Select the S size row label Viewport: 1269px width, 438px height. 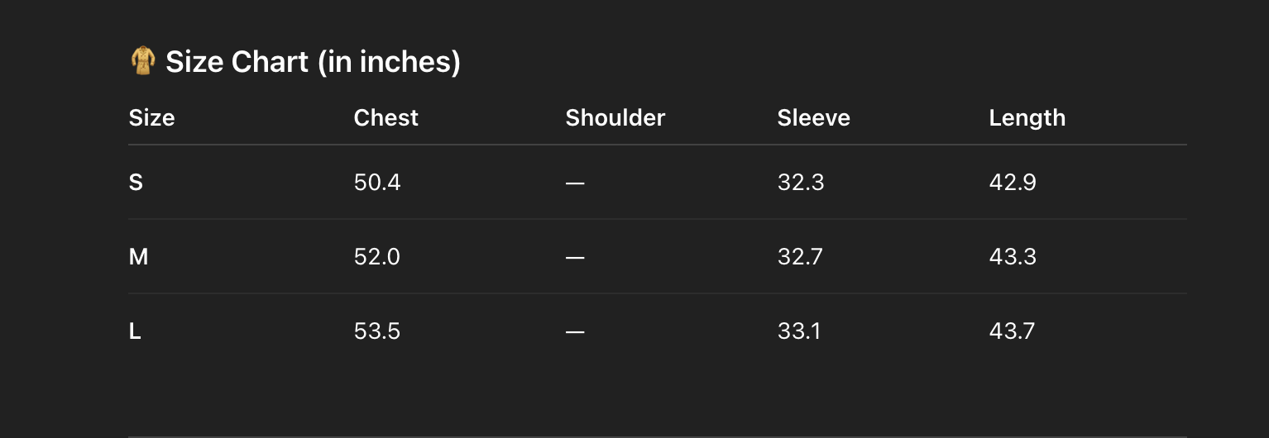[x=136, y=182]
